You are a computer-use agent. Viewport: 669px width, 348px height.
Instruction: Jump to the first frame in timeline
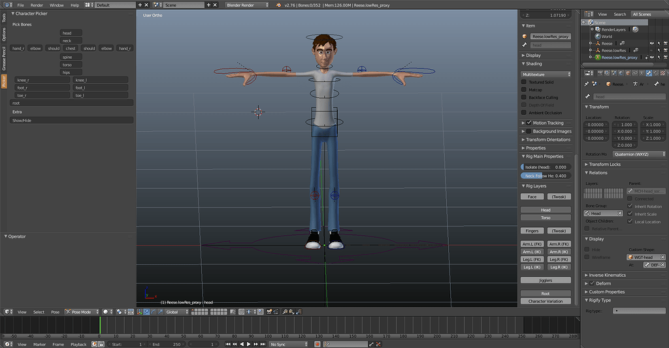(228, 344)
